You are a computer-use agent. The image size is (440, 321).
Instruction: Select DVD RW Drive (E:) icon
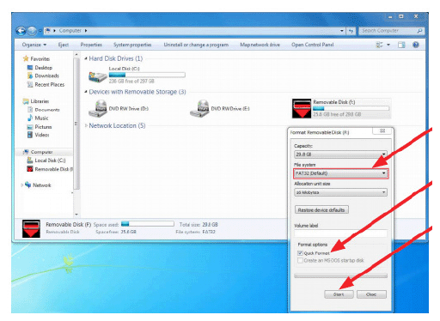click(199, 109)
